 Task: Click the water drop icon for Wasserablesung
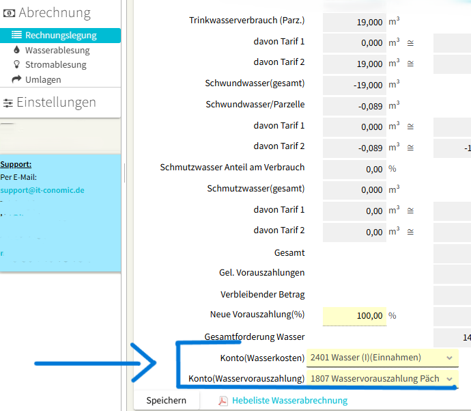(x=17, y=50)
